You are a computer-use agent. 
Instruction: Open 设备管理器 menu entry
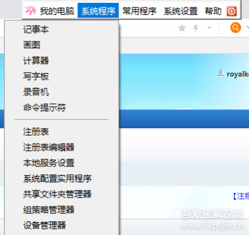click(x=62, y=225)
